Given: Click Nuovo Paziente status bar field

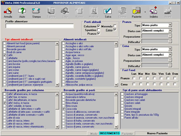Looking at the screenshot, I should [157, 133].
